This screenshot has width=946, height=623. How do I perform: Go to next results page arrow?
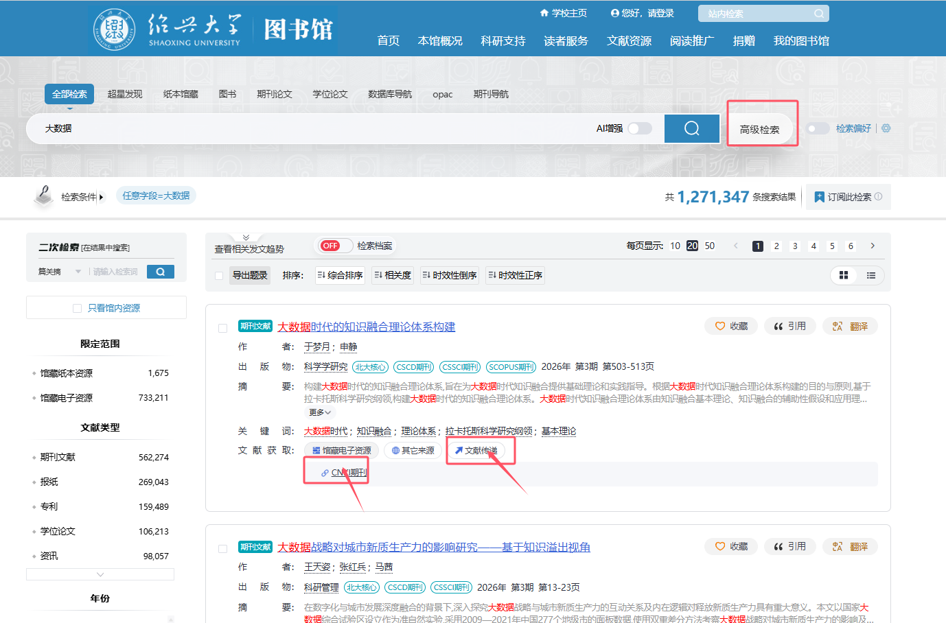click(x=873, y=246)
